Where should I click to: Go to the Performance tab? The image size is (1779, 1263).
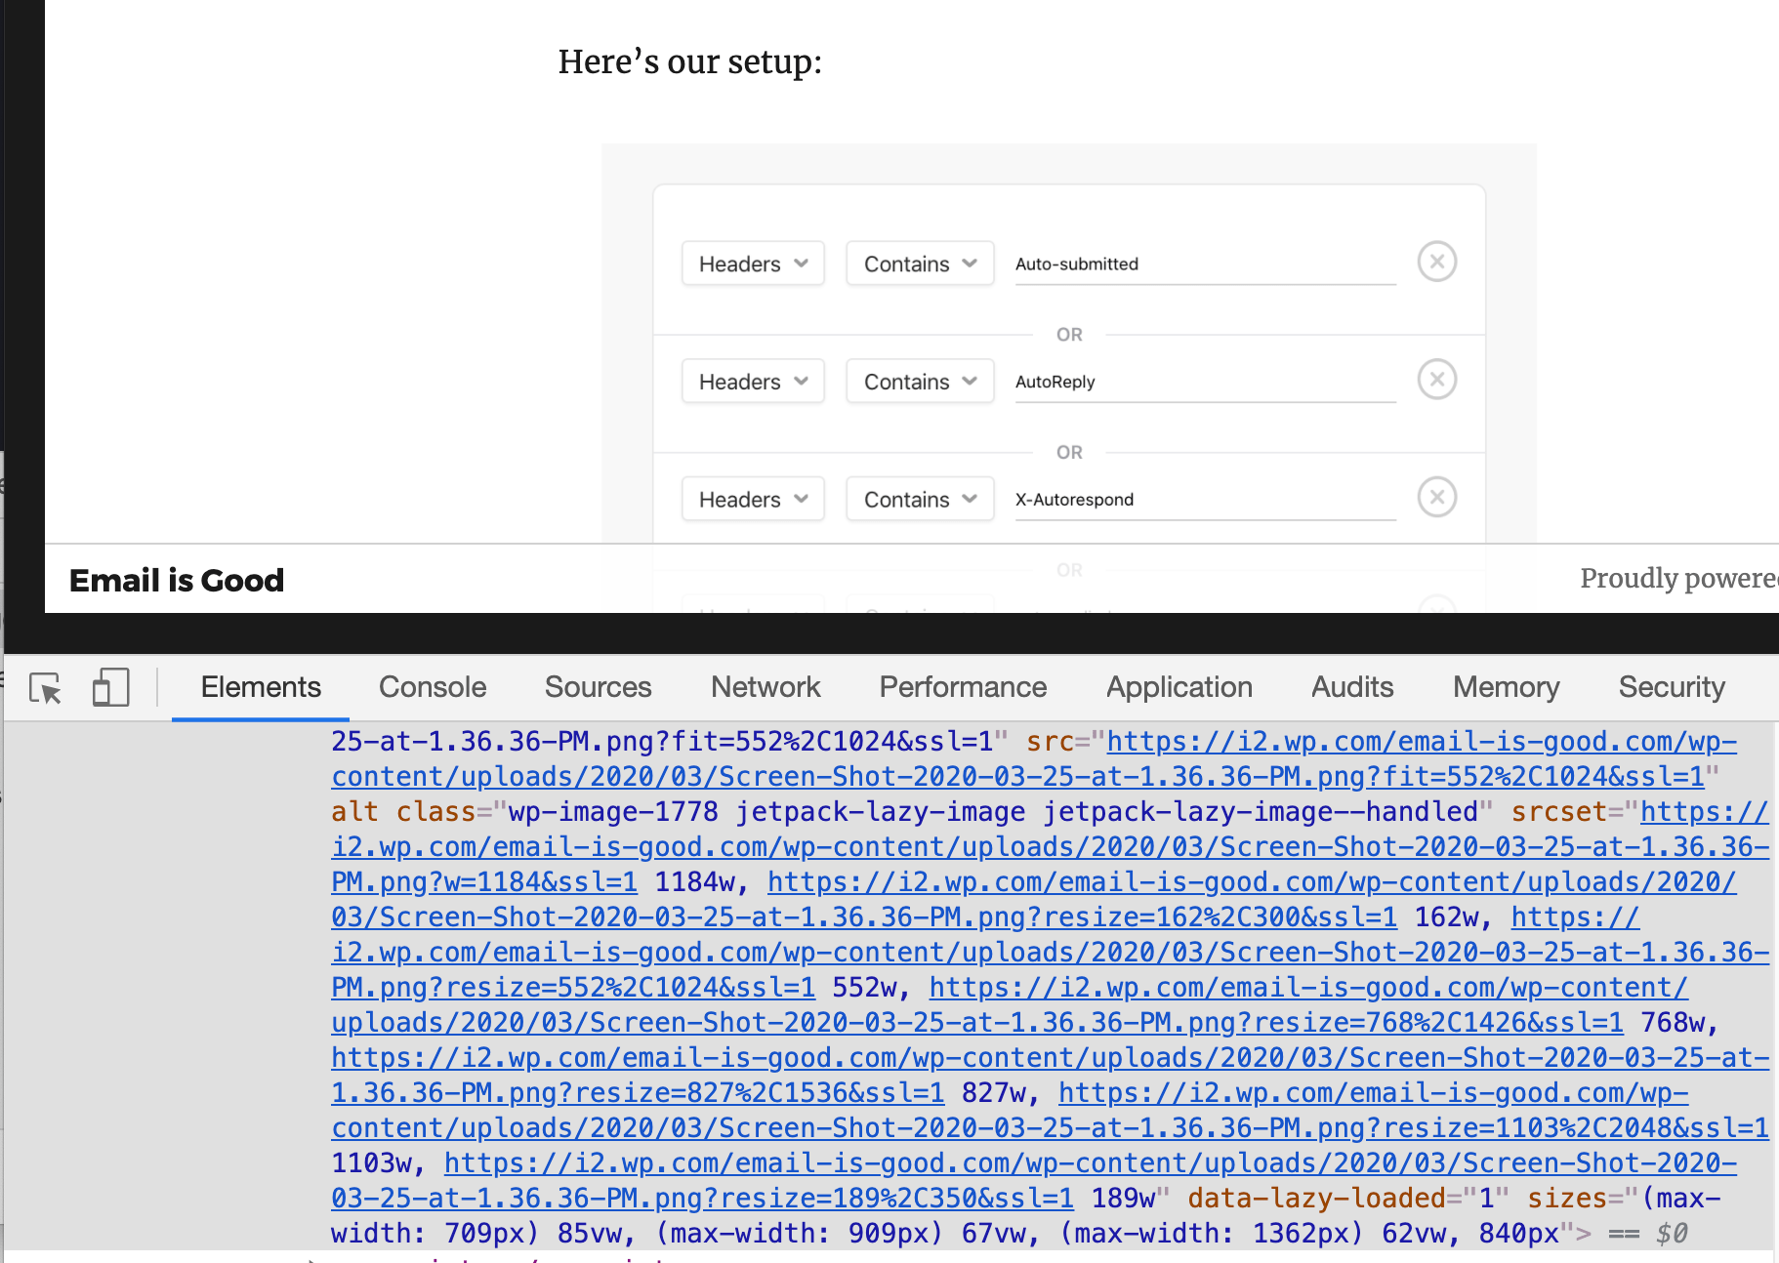pyautogui.click(x=963, y=687)
